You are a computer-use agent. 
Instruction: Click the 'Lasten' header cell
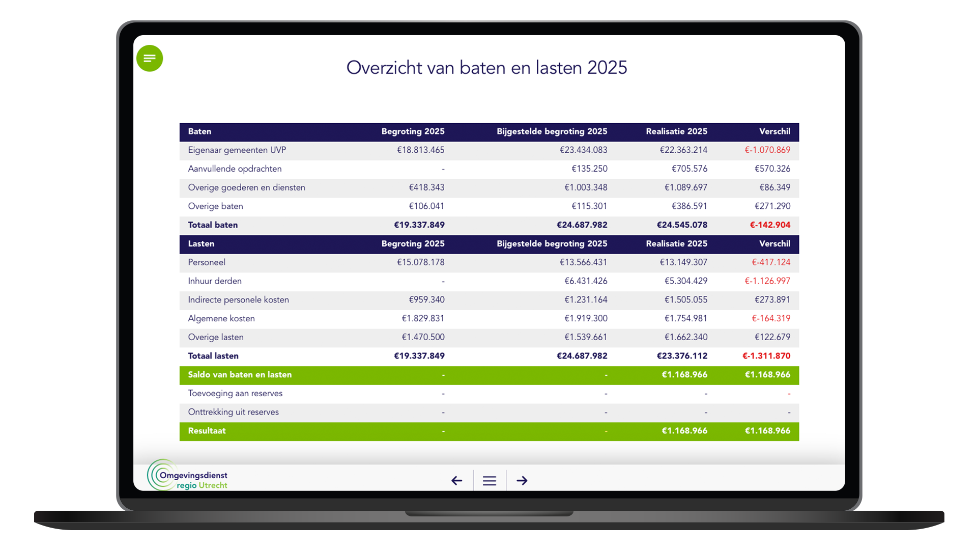201,244
